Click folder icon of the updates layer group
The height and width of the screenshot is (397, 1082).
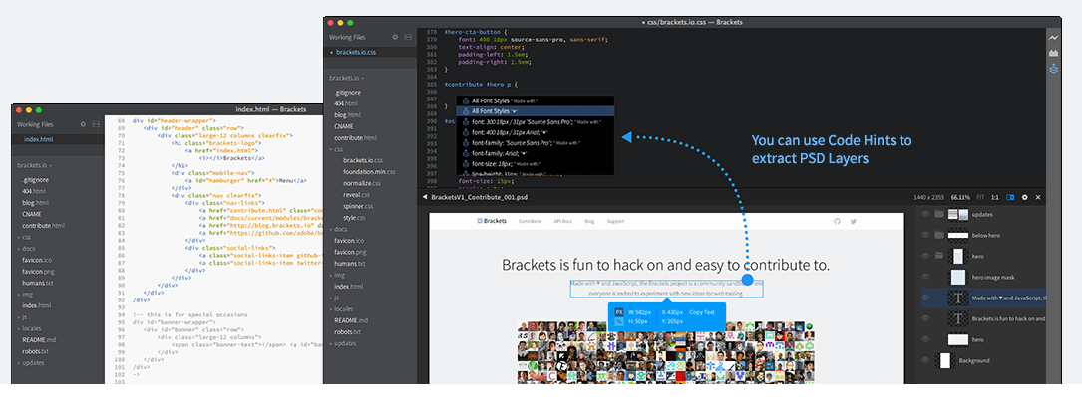coord(938,214)
